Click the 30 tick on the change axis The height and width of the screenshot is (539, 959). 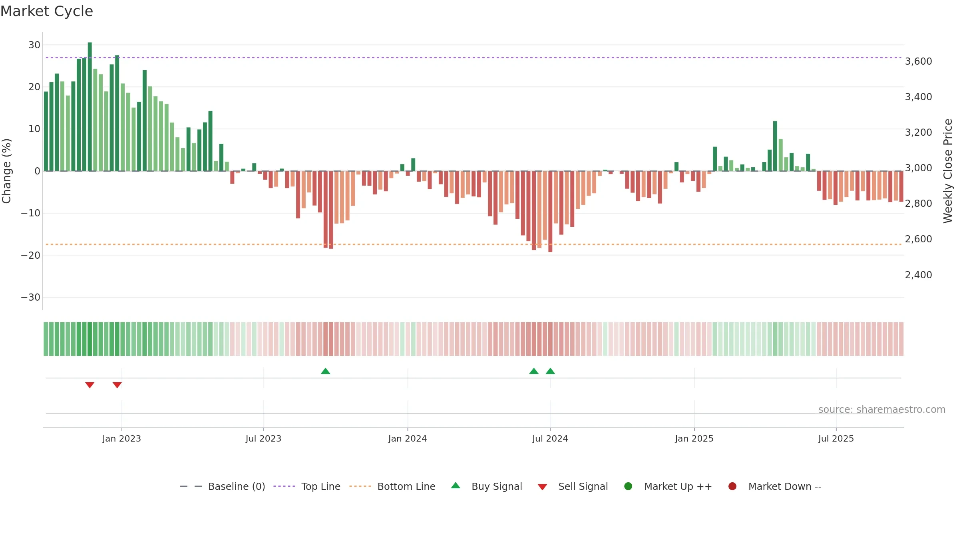(x=34, y=45)
